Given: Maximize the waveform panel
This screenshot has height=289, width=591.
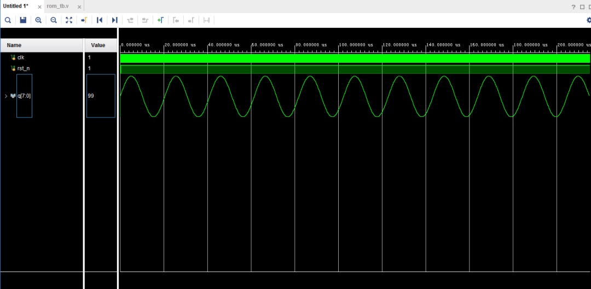Looking at the screenshot, I should click(x=582, y=7).
